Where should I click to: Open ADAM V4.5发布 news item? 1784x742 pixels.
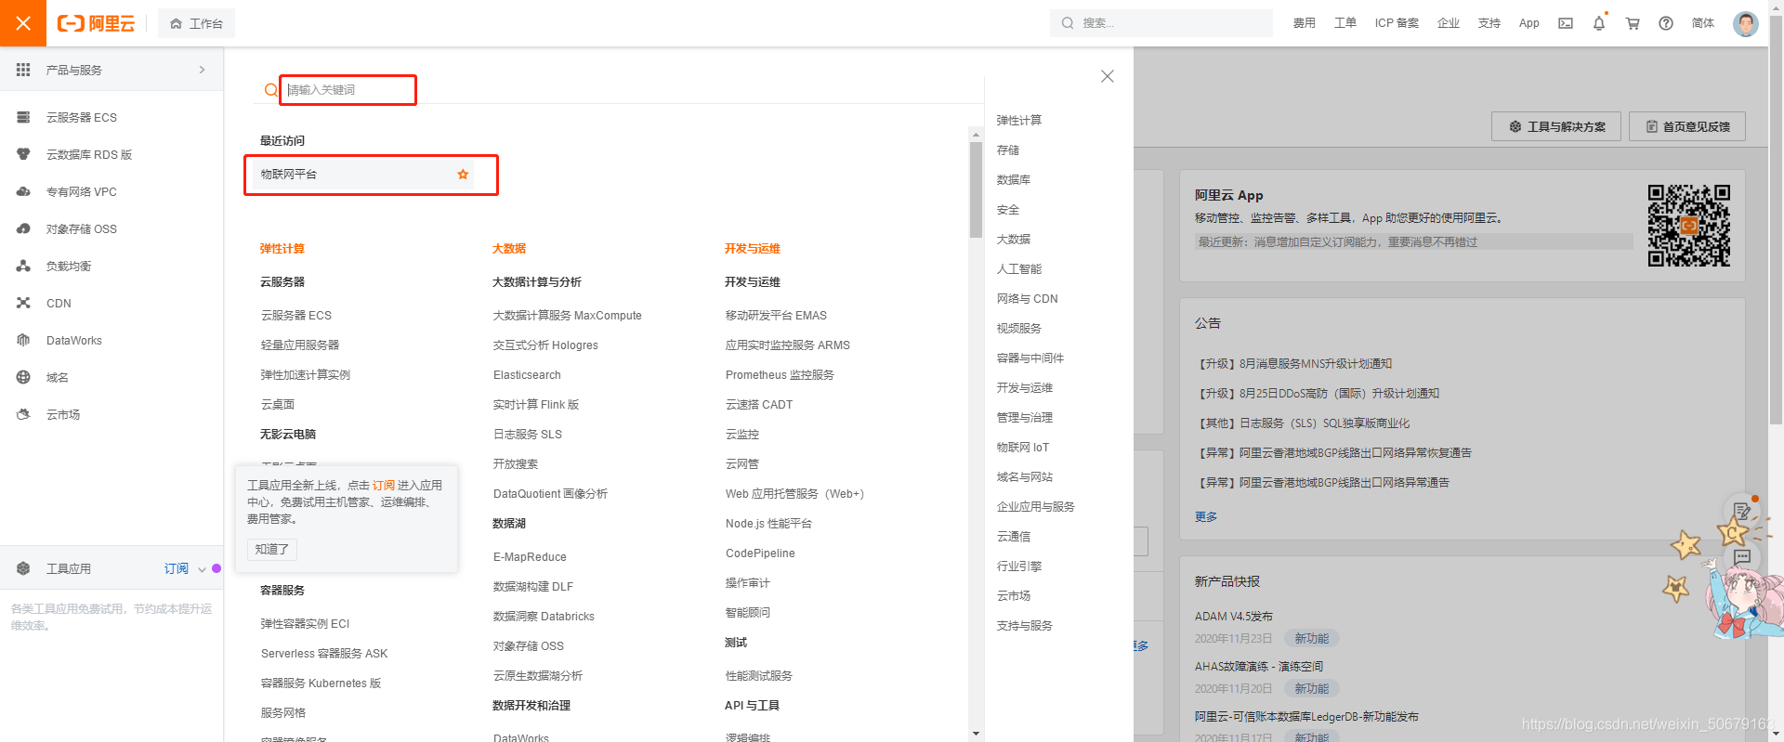click(x=1234, y=617)
